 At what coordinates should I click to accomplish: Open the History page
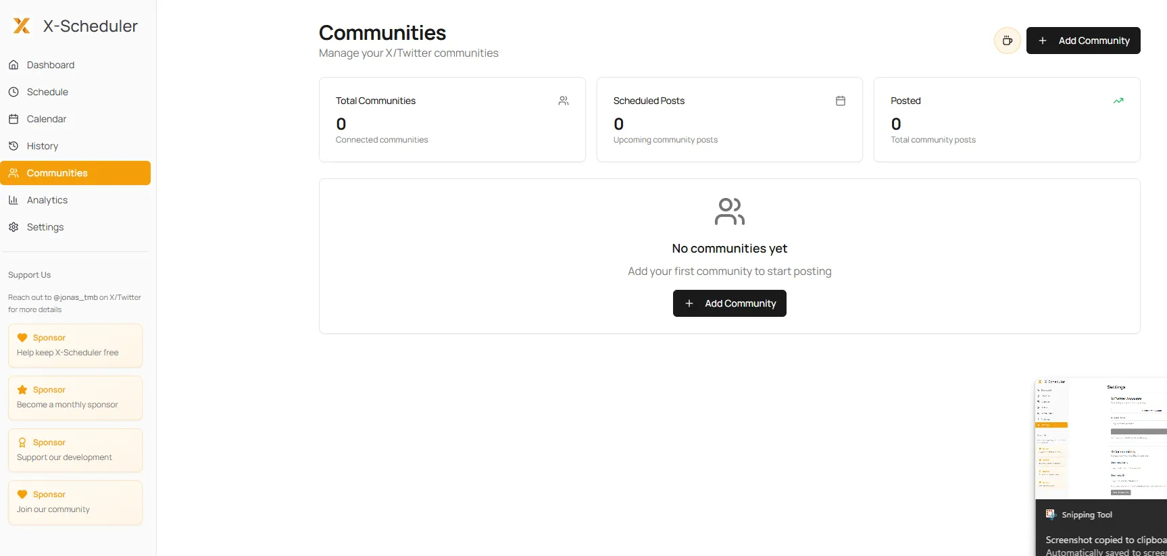pos(43,146)
